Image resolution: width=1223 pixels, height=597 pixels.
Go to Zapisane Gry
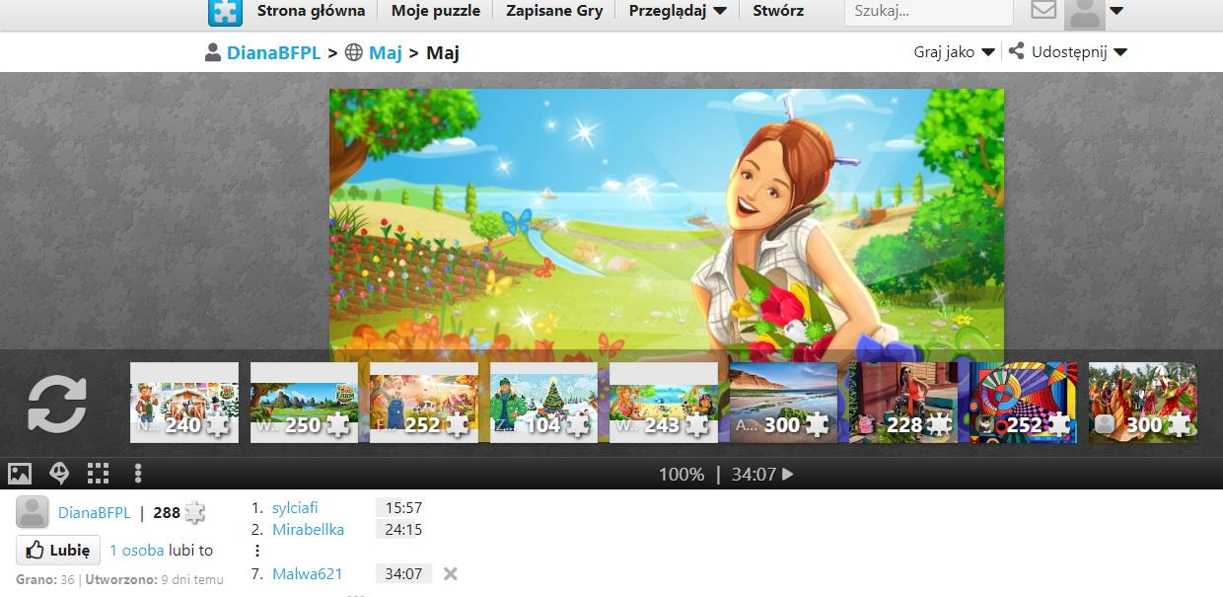tap(554, 11)
